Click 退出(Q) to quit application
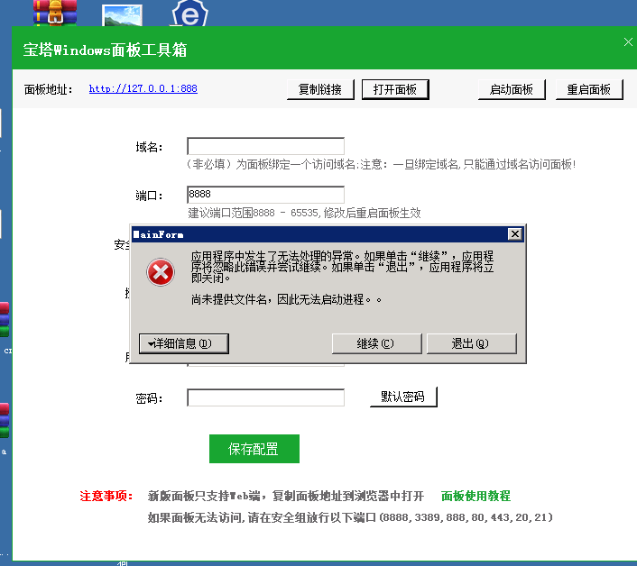This screenshot has width=637, height=566. 472,343
